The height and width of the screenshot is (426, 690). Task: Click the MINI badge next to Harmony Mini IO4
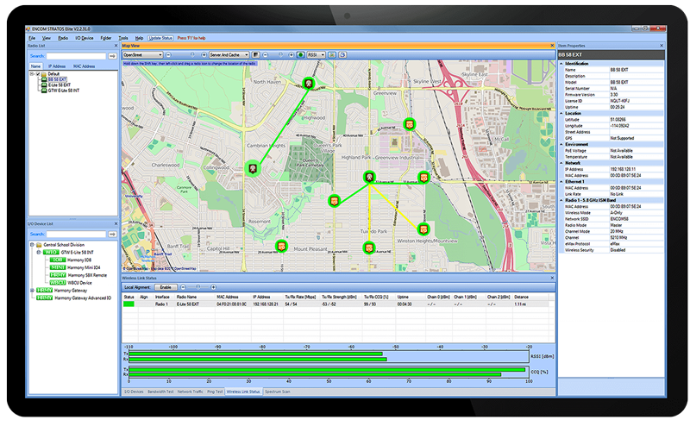click(58, 267)
